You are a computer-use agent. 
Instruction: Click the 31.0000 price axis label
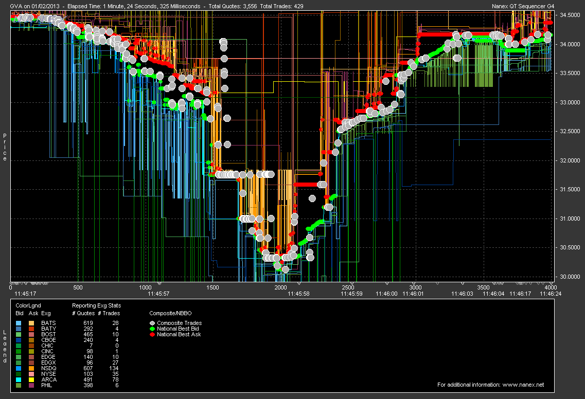[570, 219]
